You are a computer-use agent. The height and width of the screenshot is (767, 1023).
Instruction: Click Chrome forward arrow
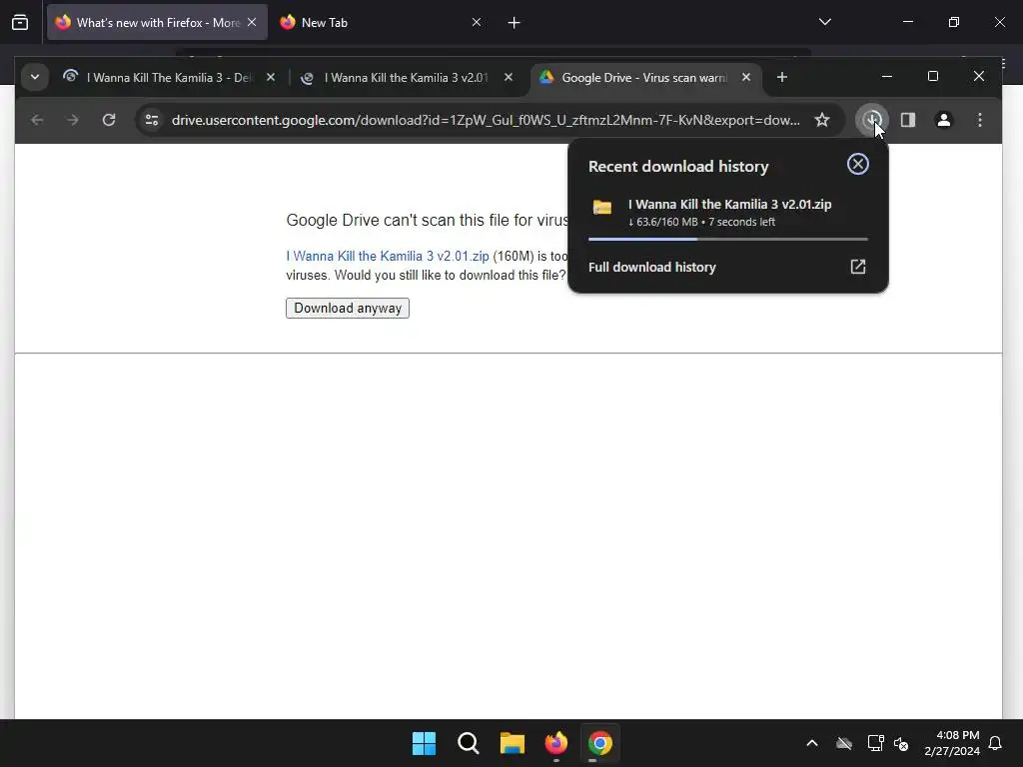pos(73,120)
